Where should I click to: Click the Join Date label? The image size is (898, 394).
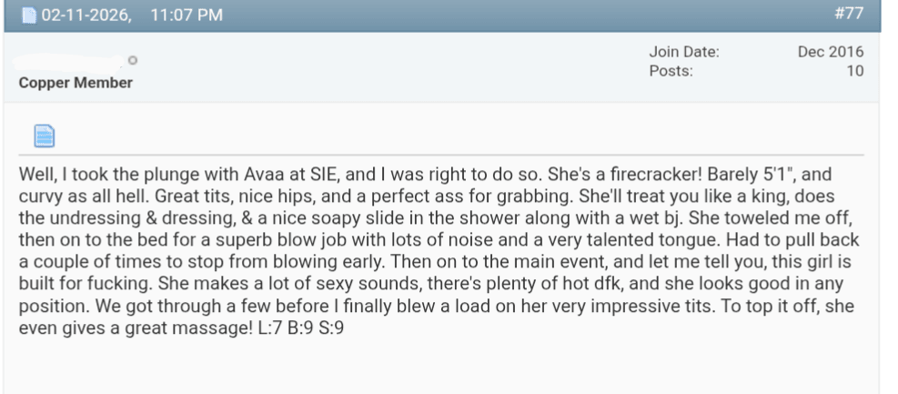(681, 53)
